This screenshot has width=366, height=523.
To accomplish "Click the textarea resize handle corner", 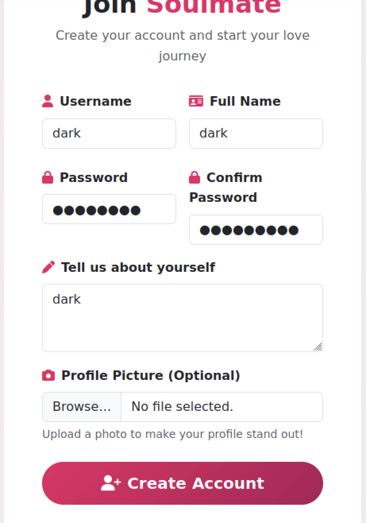I will pos(318,347).
